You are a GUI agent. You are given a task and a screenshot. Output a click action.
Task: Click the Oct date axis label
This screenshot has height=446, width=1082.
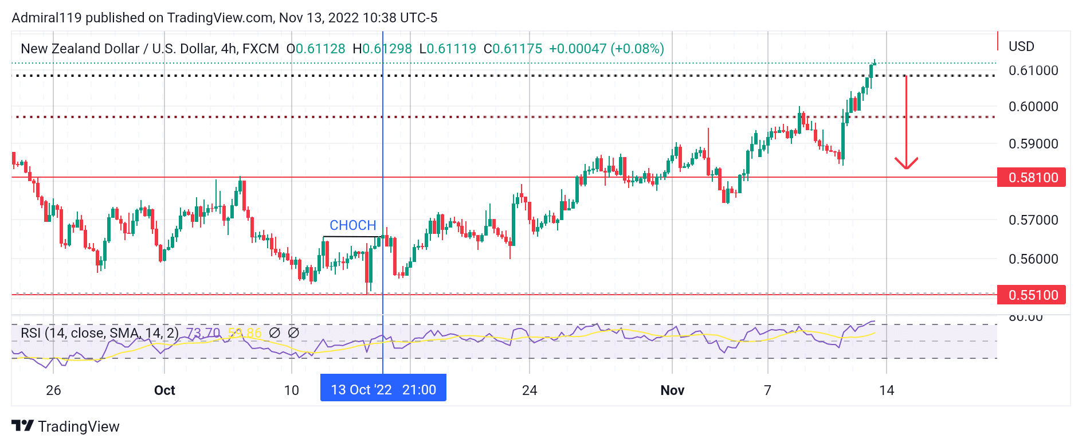click(164, 390)
